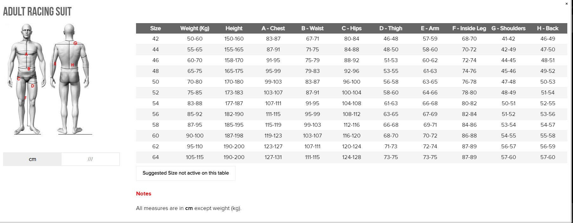Select the Weight (Kg) column header
The image size is (573, 223).
195,28
